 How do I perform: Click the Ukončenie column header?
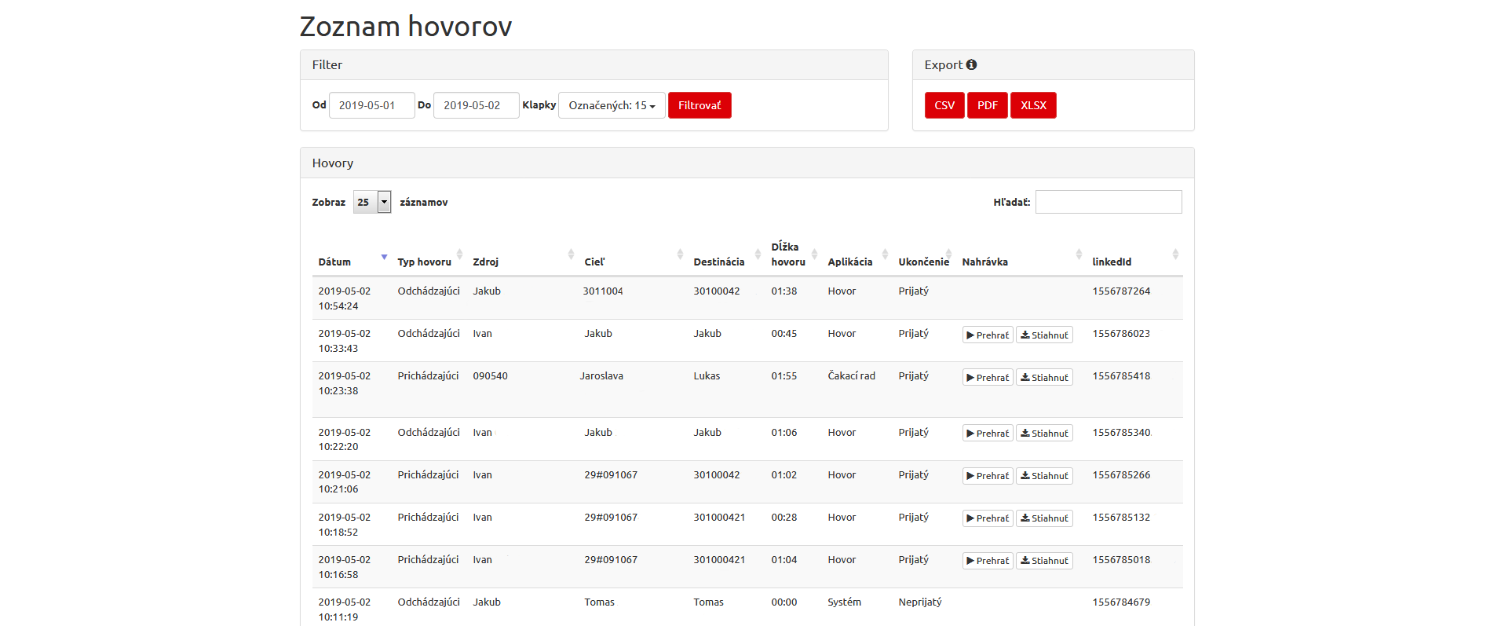click(923, 262)
